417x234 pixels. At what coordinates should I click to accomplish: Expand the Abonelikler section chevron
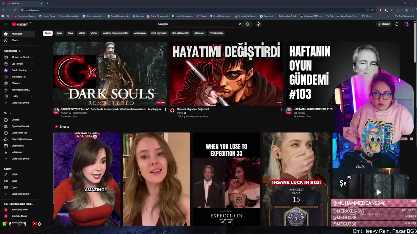click(x=20, y=51)
